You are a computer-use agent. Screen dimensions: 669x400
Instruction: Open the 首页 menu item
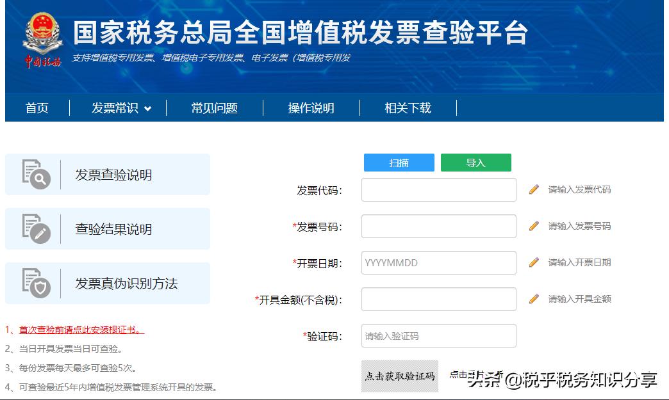(38, 108)
